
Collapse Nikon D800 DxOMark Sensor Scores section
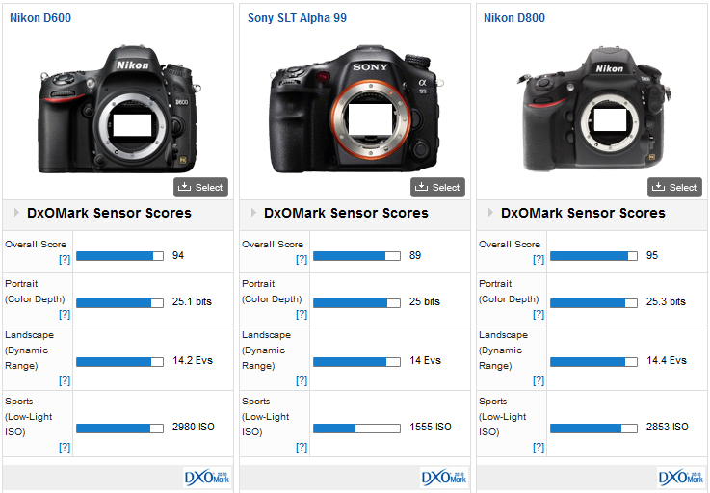pyautogui.click(x=490, y=213)
